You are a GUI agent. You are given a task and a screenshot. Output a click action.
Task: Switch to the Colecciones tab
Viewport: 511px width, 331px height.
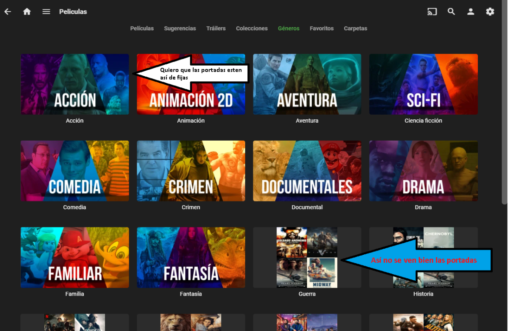252,29
